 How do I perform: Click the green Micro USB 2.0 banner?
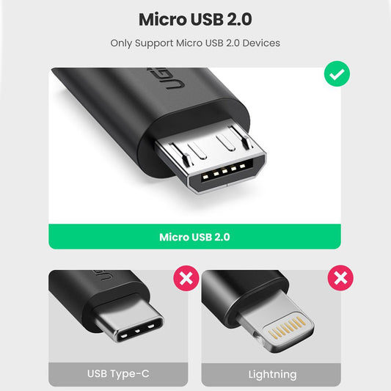194,237
